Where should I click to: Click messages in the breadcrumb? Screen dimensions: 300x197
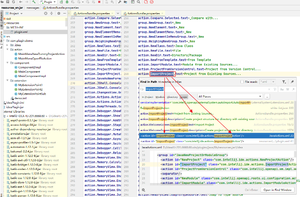[x=33, y=8]
